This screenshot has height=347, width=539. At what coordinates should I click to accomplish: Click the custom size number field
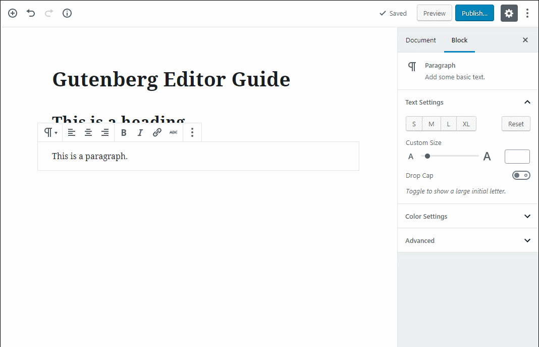517,157
